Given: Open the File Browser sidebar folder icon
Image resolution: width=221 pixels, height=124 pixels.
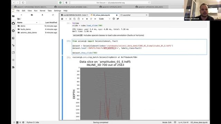Looking at the screenshot, I should [x=13, y=16].
